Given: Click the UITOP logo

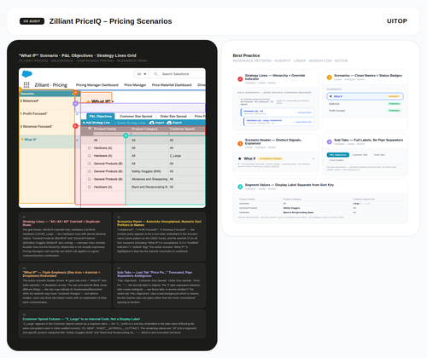Looking at the screenshot, I should coord(397,21).
